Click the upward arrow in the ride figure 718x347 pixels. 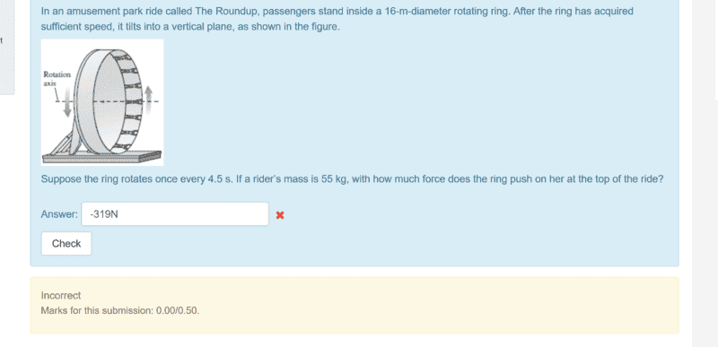point(148,101)
